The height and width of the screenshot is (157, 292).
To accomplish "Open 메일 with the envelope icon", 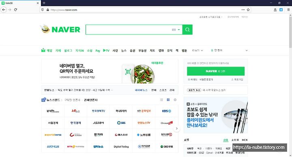I will pos(47,50).
